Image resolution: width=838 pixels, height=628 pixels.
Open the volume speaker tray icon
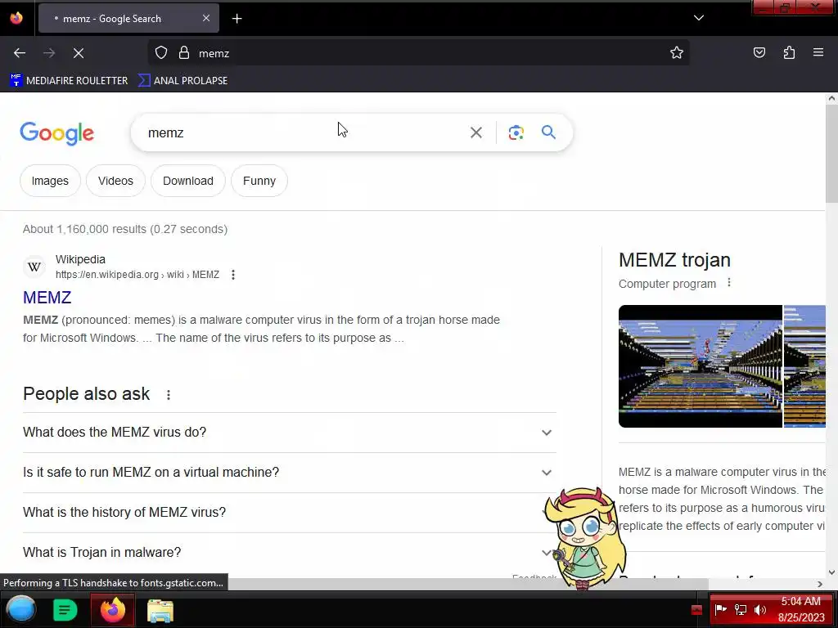click(x=759, y=610)
